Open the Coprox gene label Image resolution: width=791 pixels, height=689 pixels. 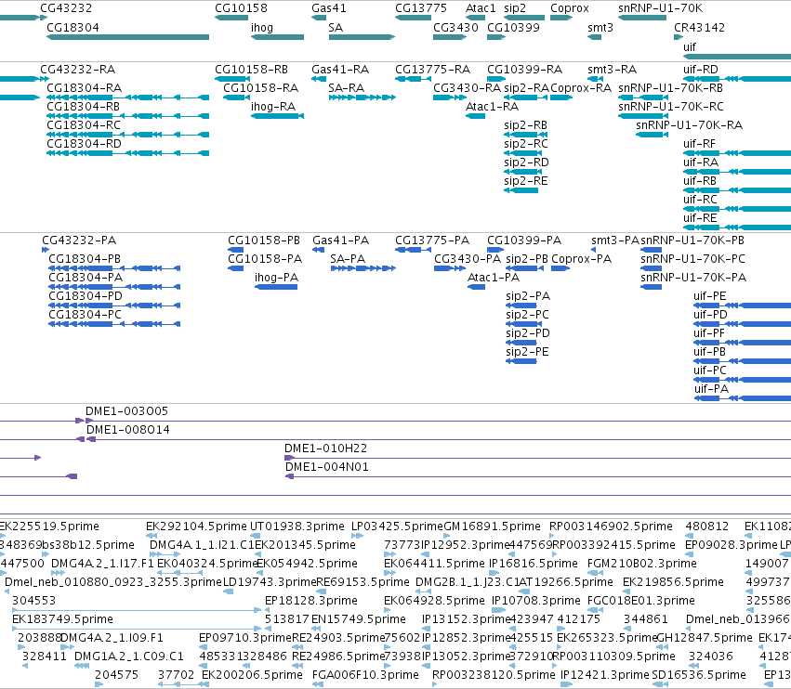click(x=570, y=8)
